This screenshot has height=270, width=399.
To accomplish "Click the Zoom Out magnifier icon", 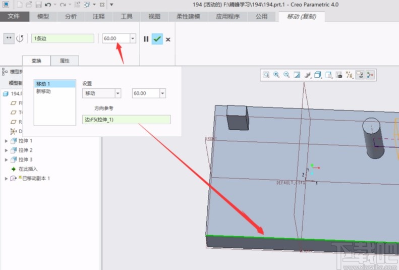I will click(x=287, y=75).
